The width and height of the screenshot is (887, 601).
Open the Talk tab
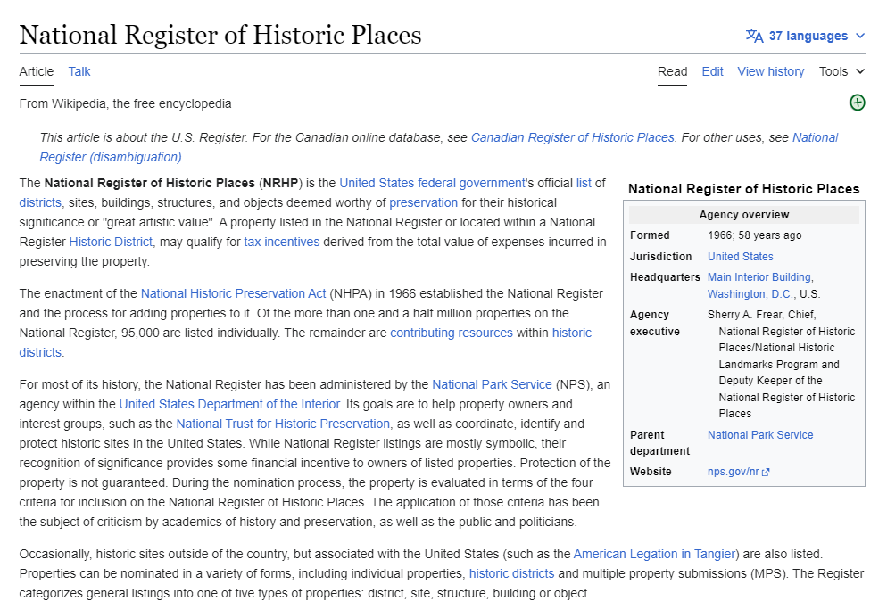tap(79, 72)
